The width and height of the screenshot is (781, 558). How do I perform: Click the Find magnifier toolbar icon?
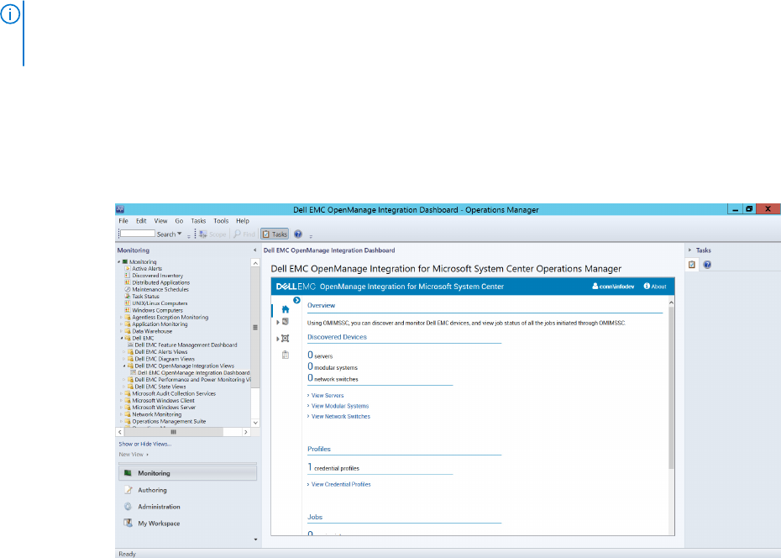click(x=237, y=234)
